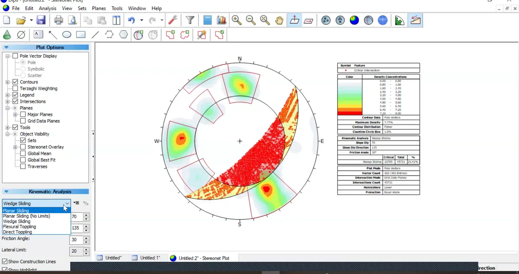Toggle kinematic analysis slope icon
The image size is (519, 274).
coord(416,20)
